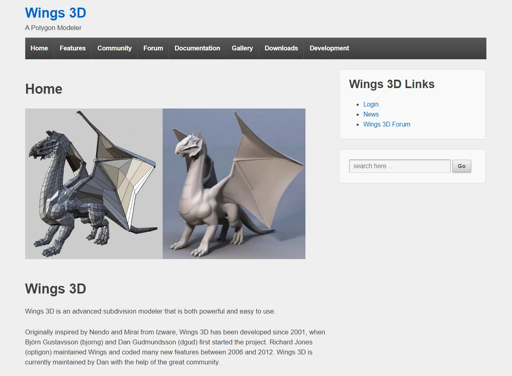Select Forum in the top navigation bar
The width and height of the screenshot is (512, 376).
tap(153, 48)
